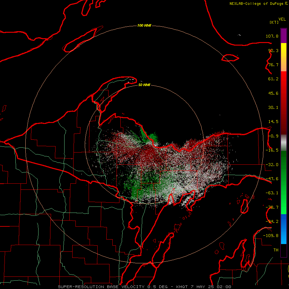Select the 45.6 legend value

(273, 93)
